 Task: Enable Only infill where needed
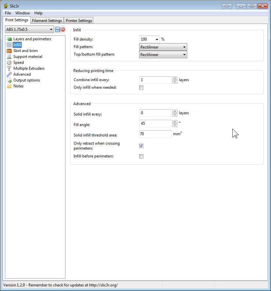point(141,88)
